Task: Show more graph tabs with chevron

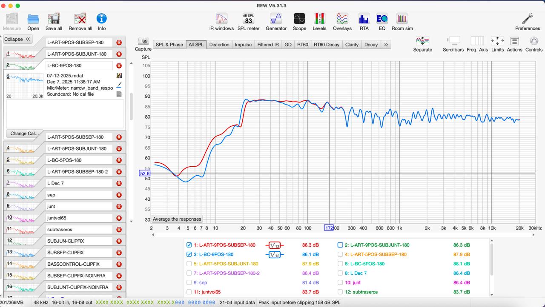Action: tap(386, 45)
